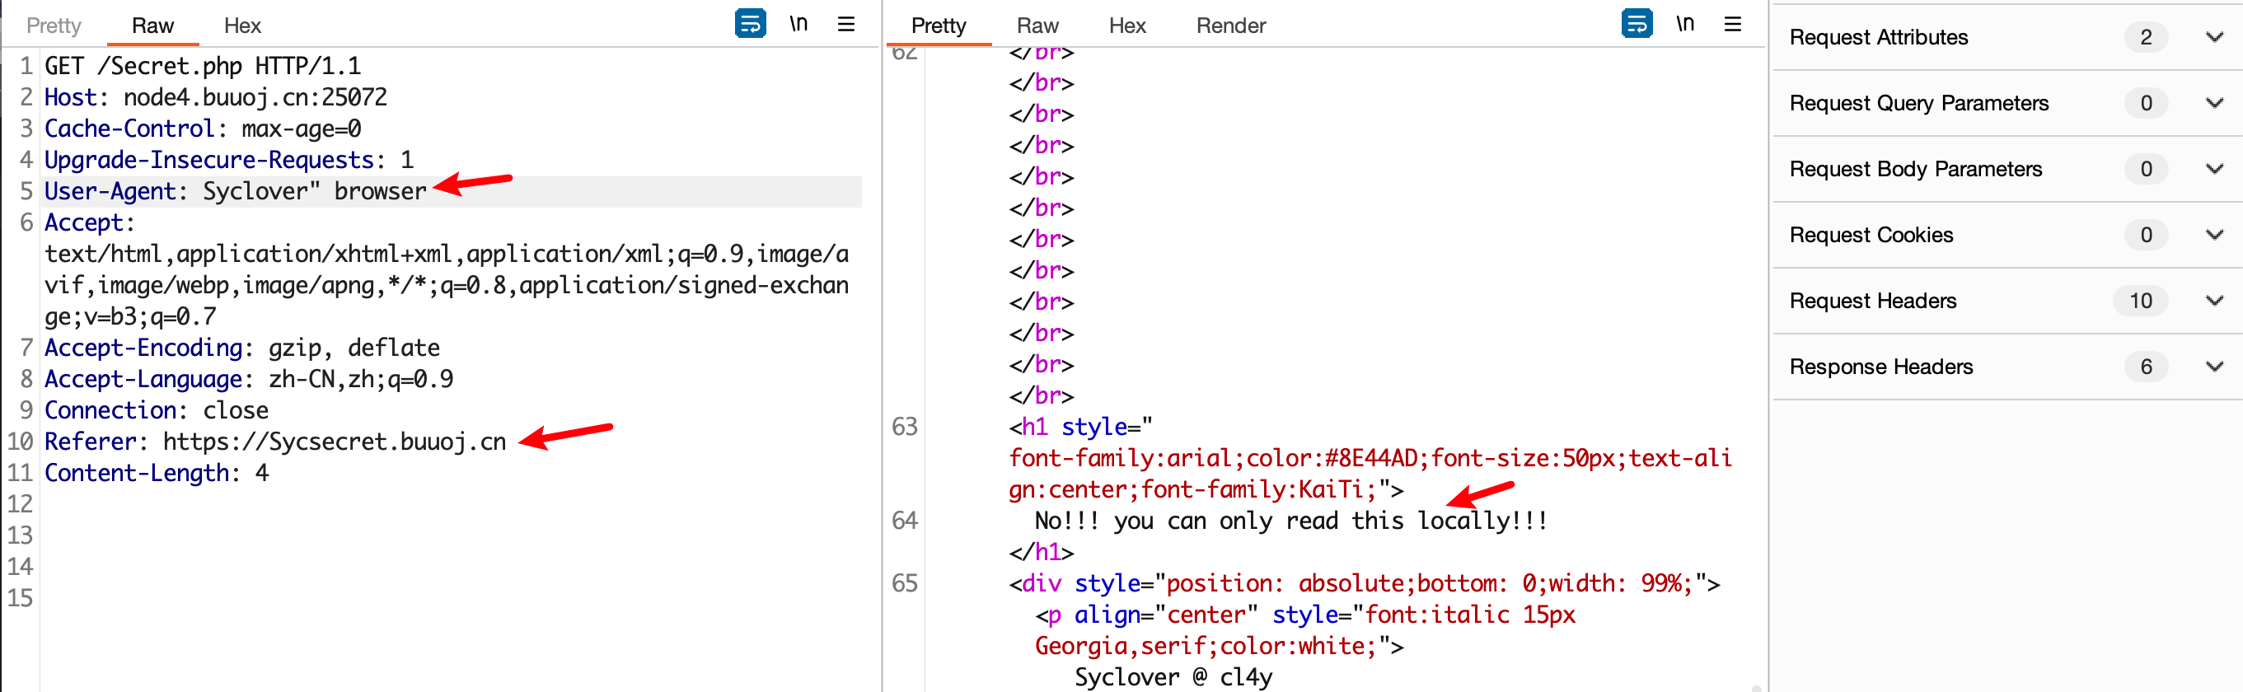Expand Request Query Parameters section
The image size is (2243, 692).
(x=2214, y=103)
